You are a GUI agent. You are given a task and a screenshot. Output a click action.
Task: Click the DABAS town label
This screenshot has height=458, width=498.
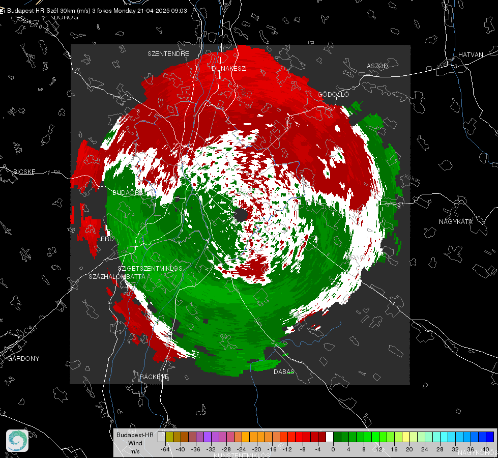(x=284, y=372)
